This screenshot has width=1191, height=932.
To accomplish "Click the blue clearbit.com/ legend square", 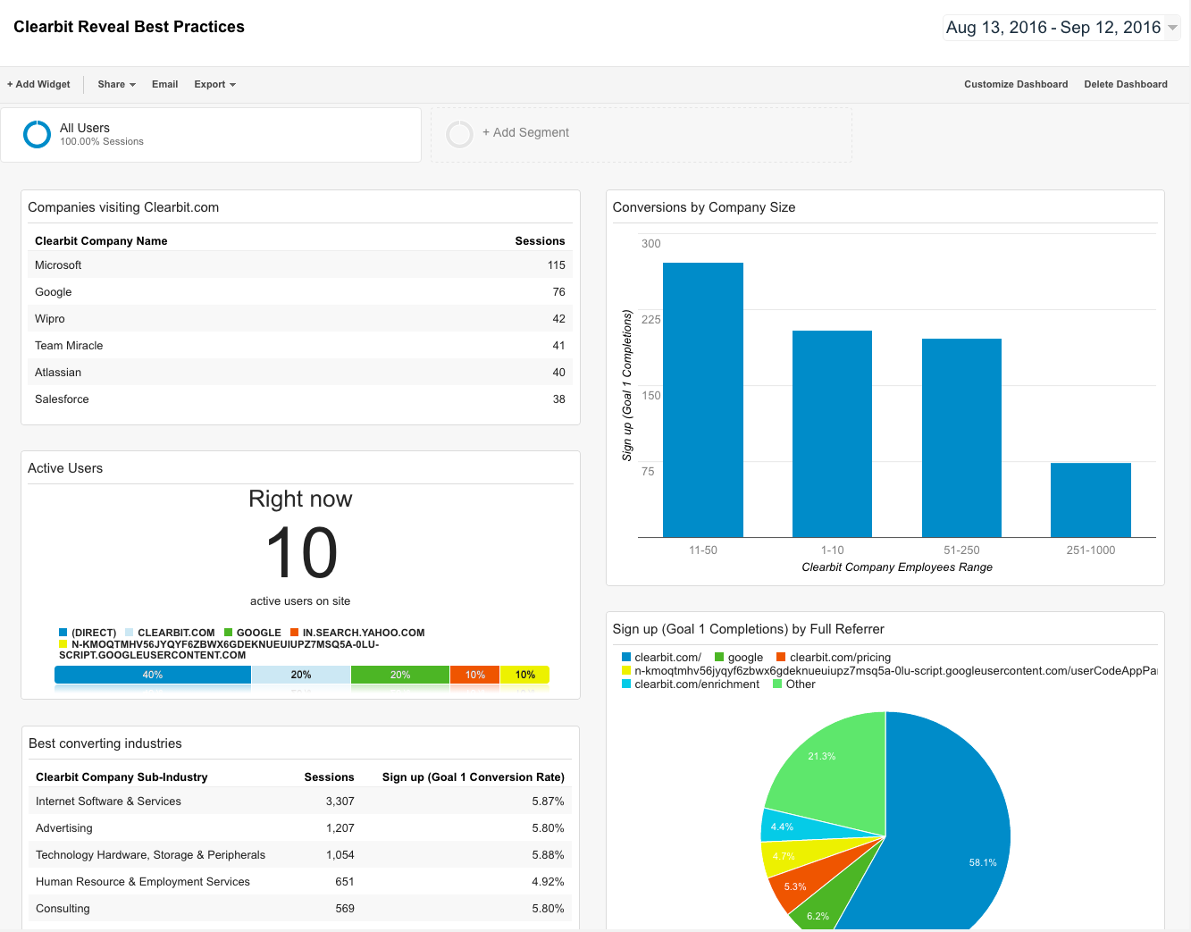I will 626,657.
